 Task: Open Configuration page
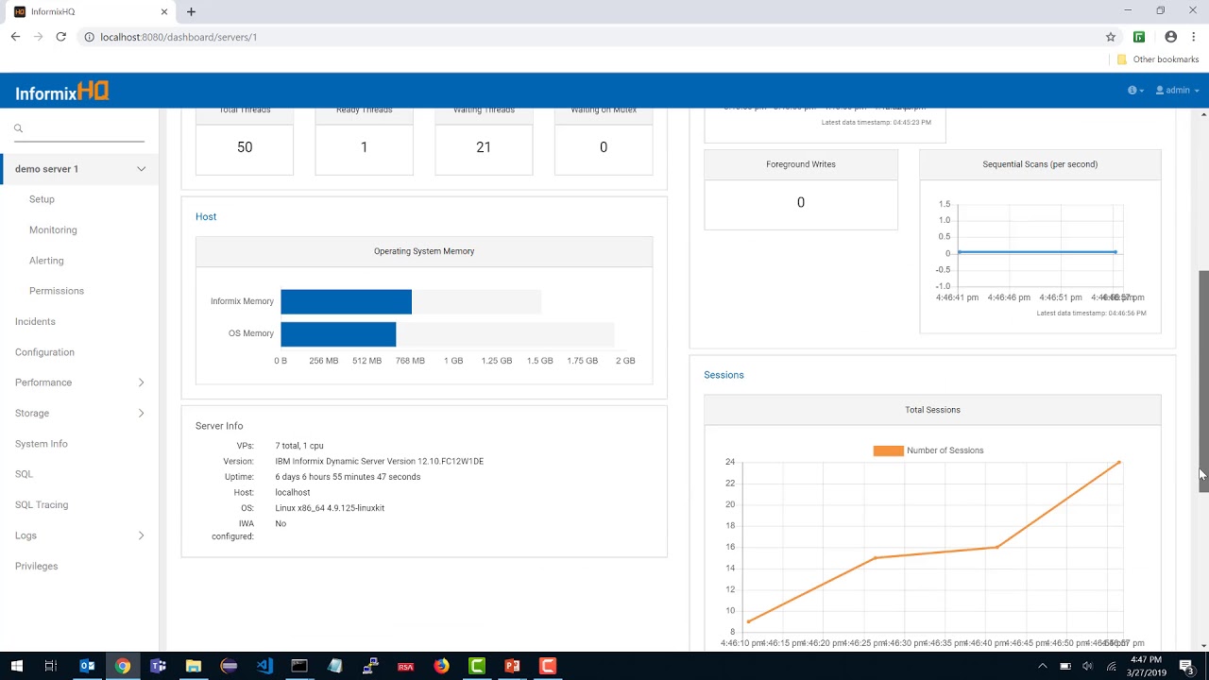(x=44, y=352)
